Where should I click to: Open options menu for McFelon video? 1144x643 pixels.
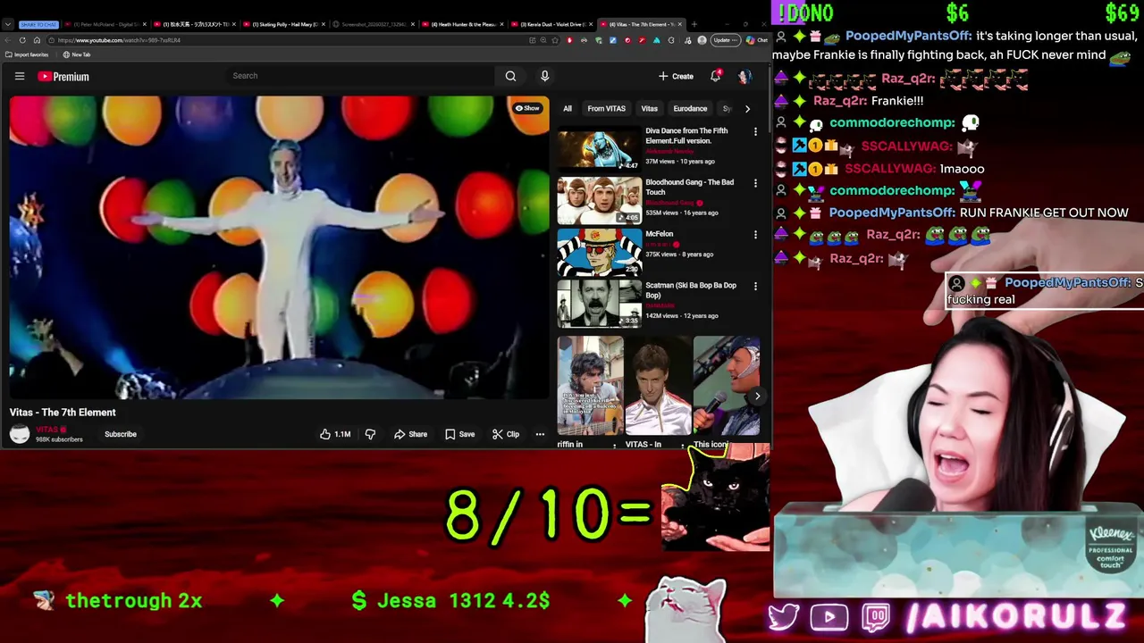tap(755, 235)
